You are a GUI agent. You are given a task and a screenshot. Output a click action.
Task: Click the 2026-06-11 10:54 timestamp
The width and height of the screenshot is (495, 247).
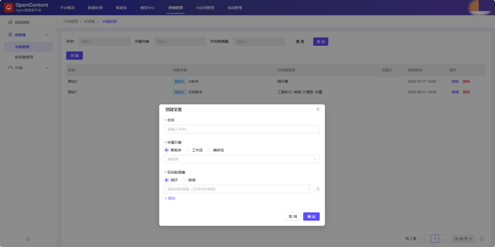[x=422, y=92]
